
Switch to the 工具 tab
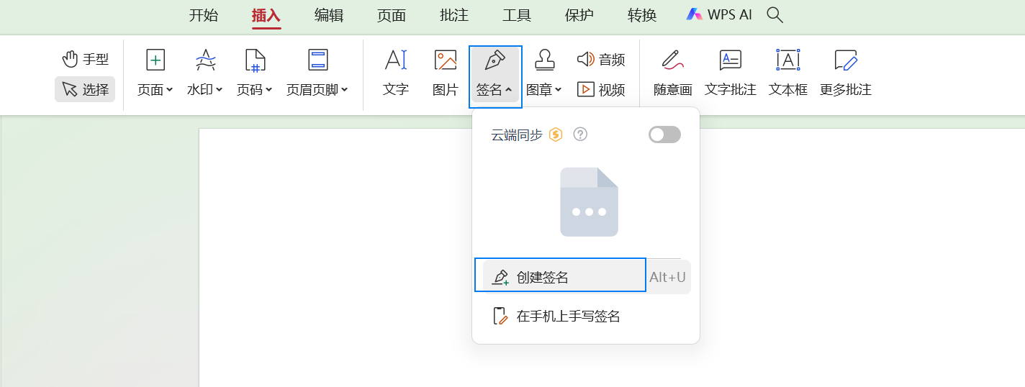click(x=517, y=15)
